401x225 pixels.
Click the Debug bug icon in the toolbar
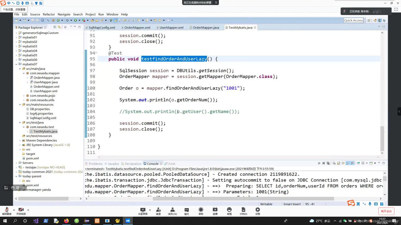click(x=67, y=20)
